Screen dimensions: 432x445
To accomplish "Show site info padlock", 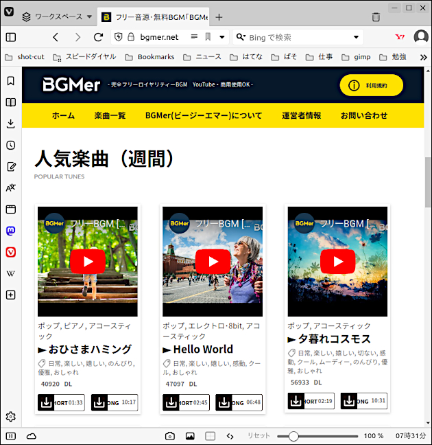I will [131, 37].
